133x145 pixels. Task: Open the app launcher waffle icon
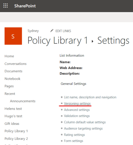(6, 6)
